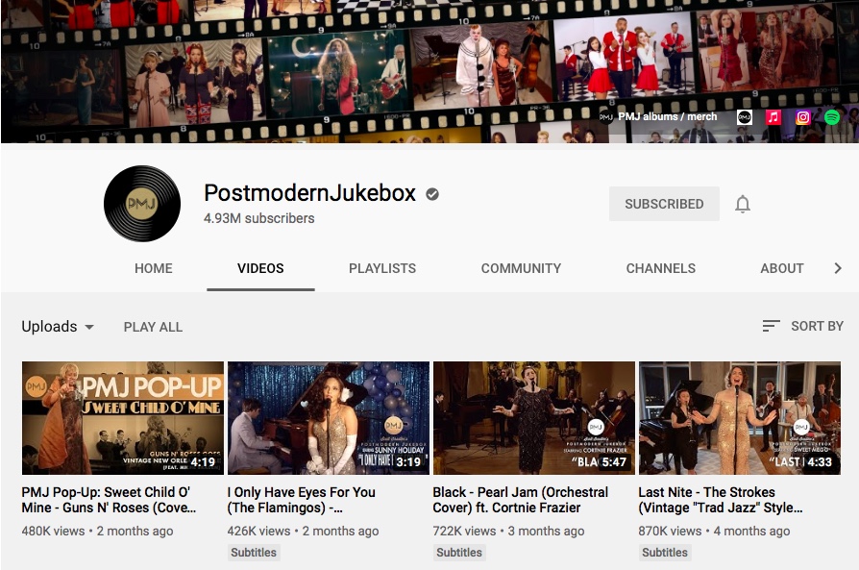Click the 870K views text
This screenshot has height=570, width=859.
click(x=670, y=532)
